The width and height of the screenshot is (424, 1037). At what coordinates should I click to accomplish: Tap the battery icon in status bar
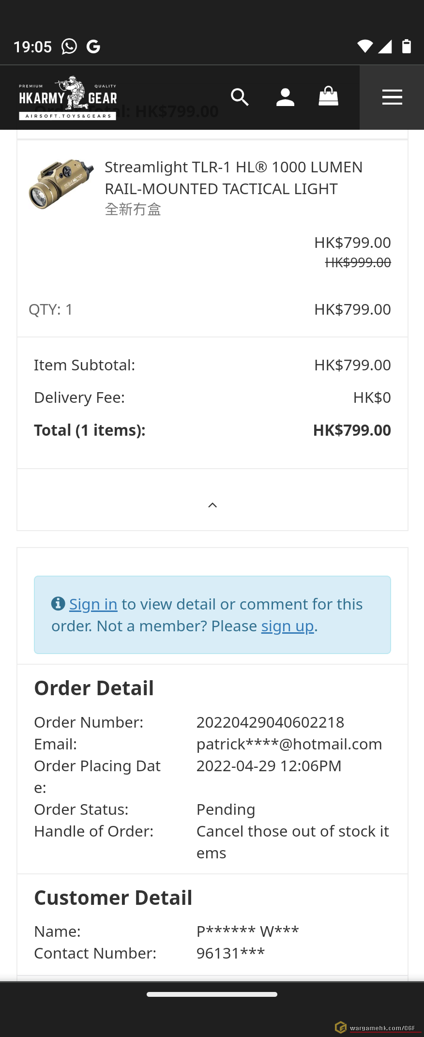[407, 46]
